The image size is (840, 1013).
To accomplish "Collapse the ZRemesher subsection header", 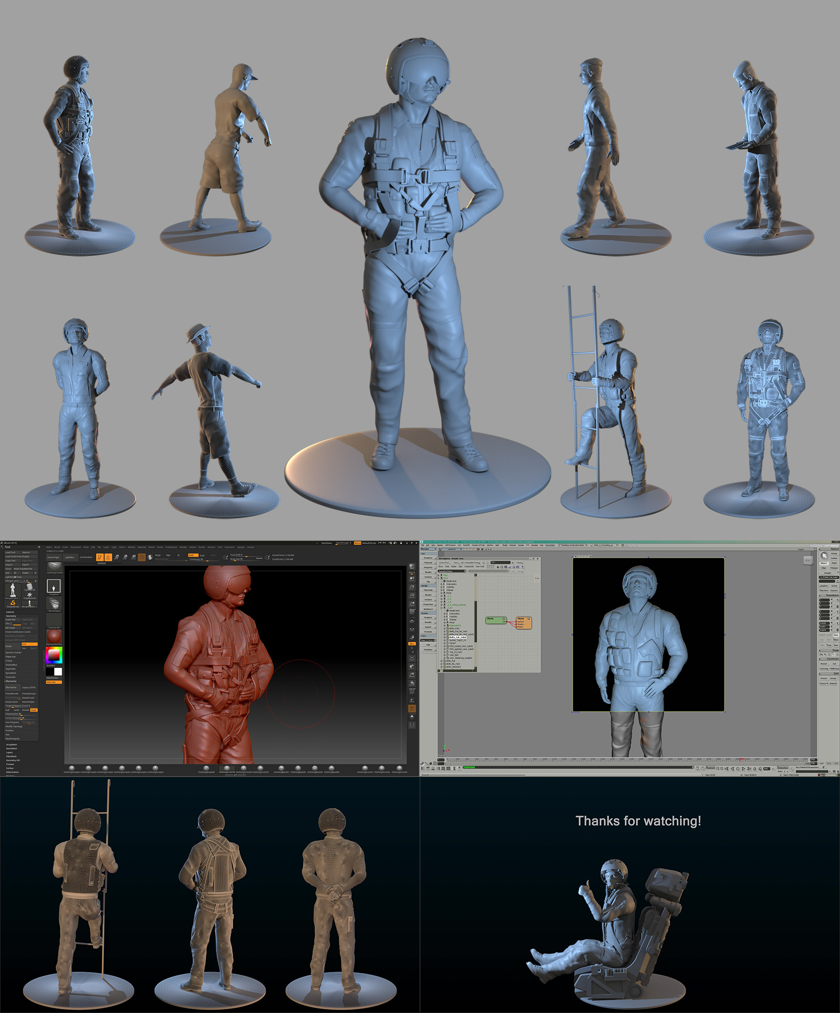I will pyautogui.click(x=11, y=681).
